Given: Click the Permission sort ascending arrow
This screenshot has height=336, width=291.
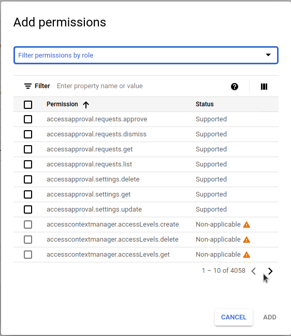Looking at the screenshot, I should 86,105.
